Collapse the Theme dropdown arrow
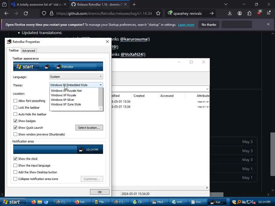The width and height of the screenshot is (275, 206). pos(100,85)
